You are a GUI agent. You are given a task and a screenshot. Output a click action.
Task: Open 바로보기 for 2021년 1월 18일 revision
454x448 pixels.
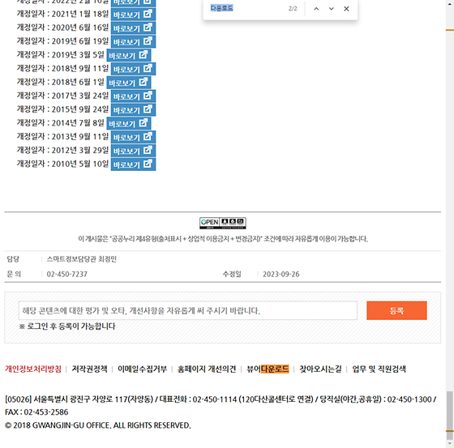[x=133, y=15]
